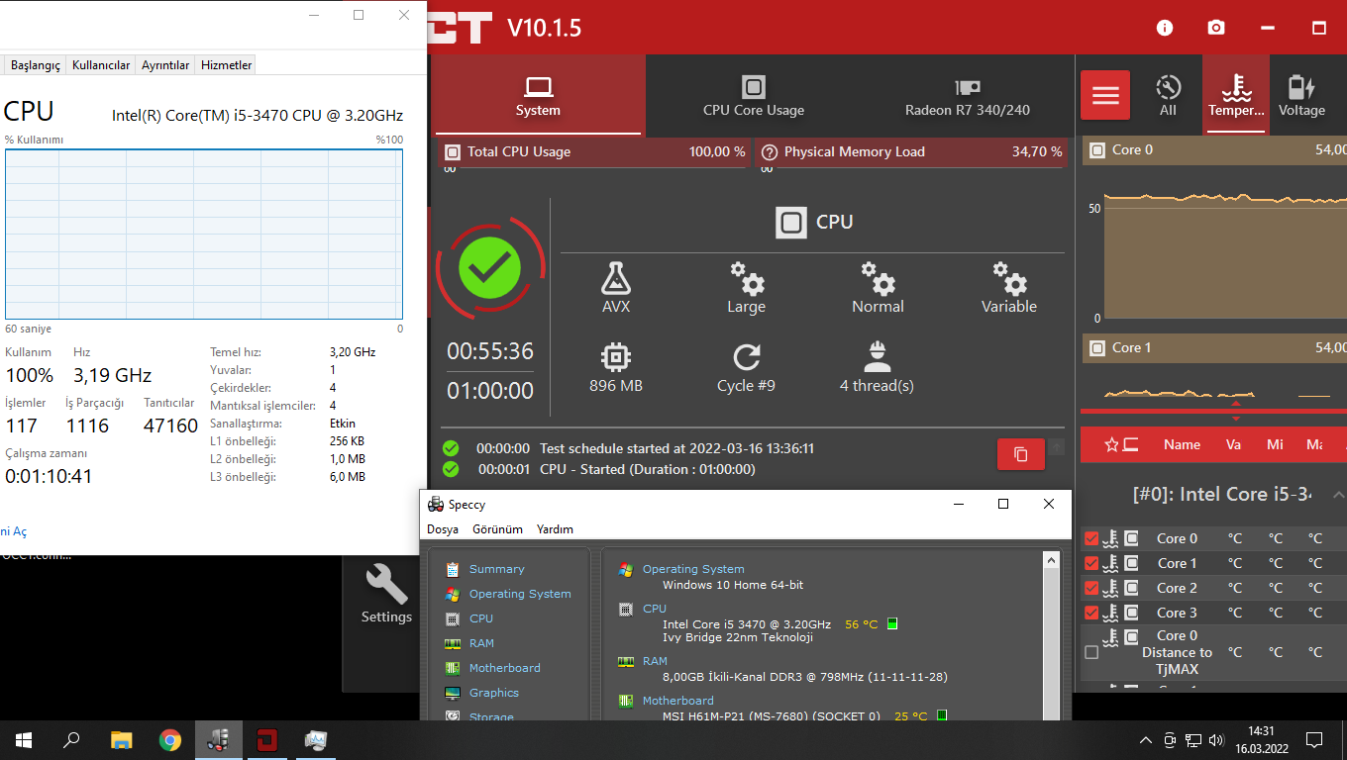Image resolution: width=1347 pixels, height=760 pixels.
Task: Open the OCCT hamburger menu
Action: tap(1105, 96)
